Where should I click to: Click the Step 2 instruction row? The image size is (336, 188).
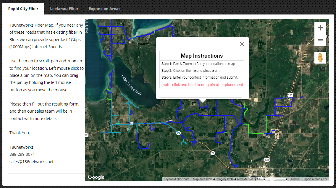coord(202,71)
